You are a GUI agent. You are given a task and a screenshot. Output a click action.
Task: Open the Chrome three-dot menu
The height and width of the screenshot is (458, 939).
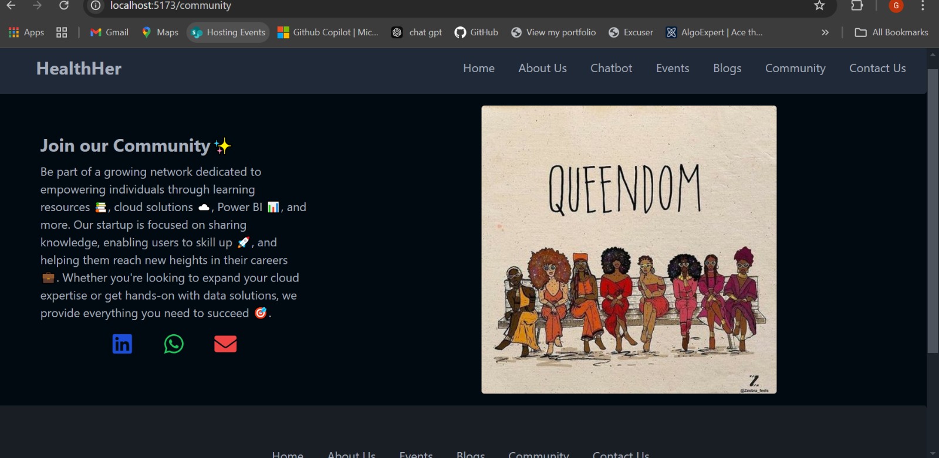(923, 6)
